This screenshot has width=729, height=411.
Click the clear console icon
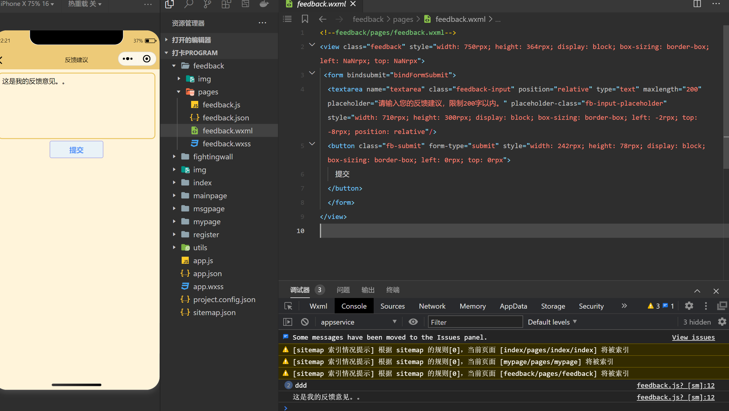[305, 322]
